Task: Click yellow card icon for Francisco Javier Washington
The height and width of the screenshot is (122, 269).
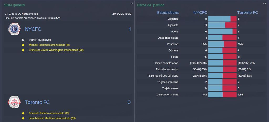Action: pyautogui.click(x=23, y=50)
